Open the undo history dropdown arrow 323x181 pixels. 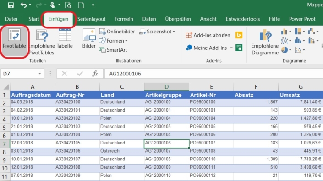(x=30, y=5)
